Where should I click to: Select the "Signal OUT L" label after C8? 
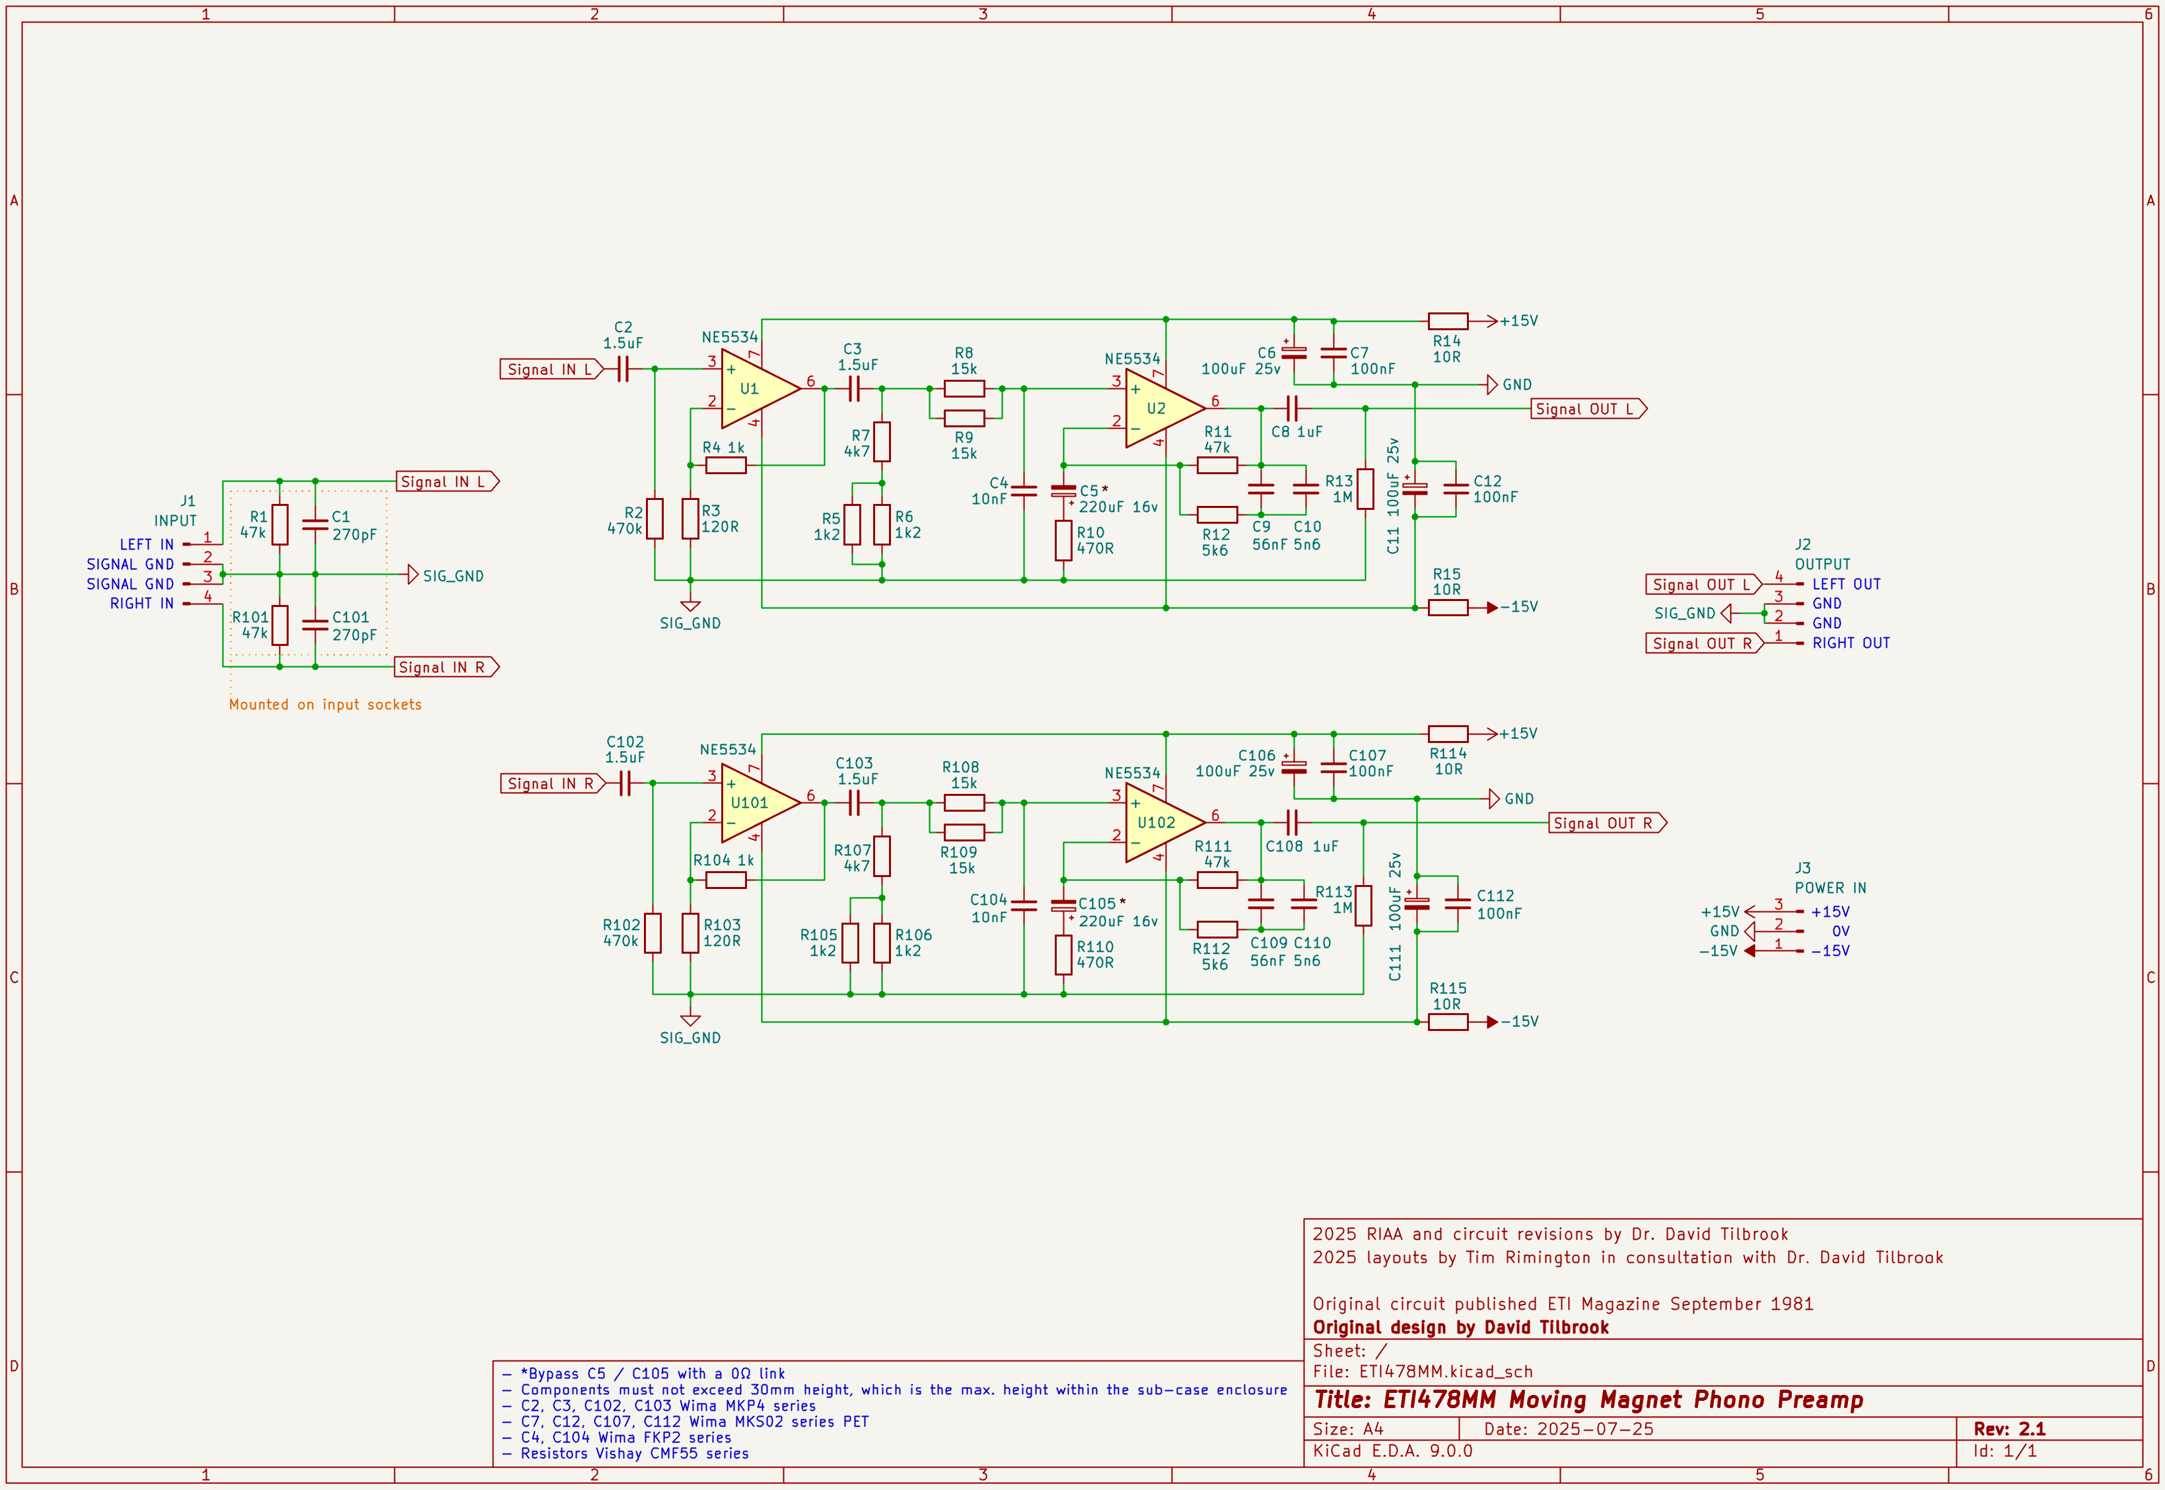click(1589, 408)
